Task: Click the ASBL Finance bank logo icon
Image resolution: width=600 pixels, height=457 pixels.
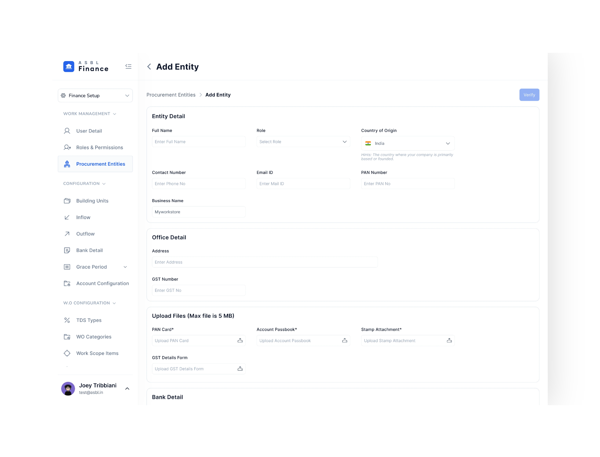Action: pos(69,67)
